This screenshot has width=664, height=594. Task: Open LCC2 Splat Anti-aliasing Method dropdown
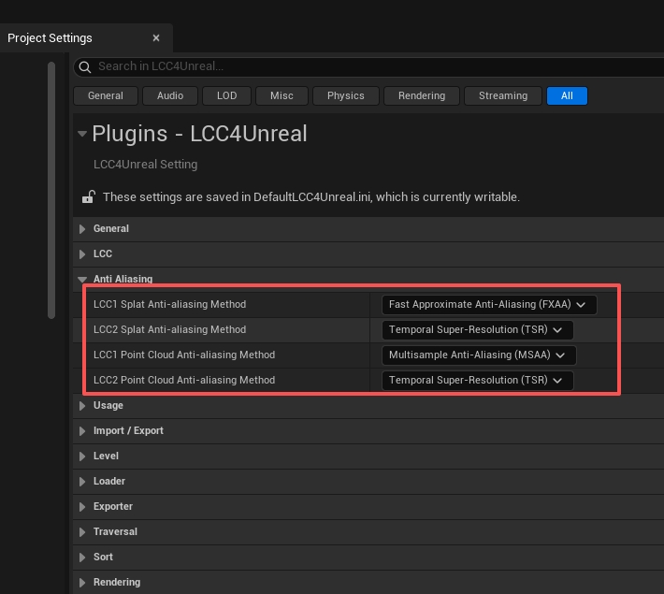pos(477,330)
